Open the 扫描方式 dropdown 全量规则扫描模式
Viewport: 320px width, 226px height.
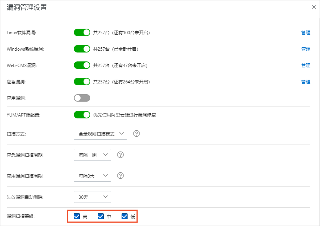(x=100, y=134)
